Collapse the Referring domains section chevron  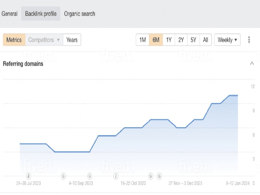click(252, 63)
